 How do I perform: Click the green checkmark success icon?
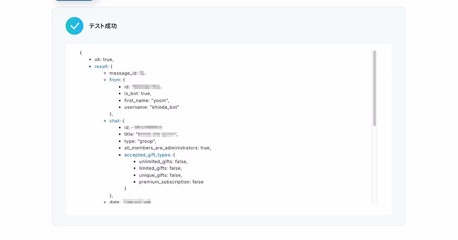(75, 26)
